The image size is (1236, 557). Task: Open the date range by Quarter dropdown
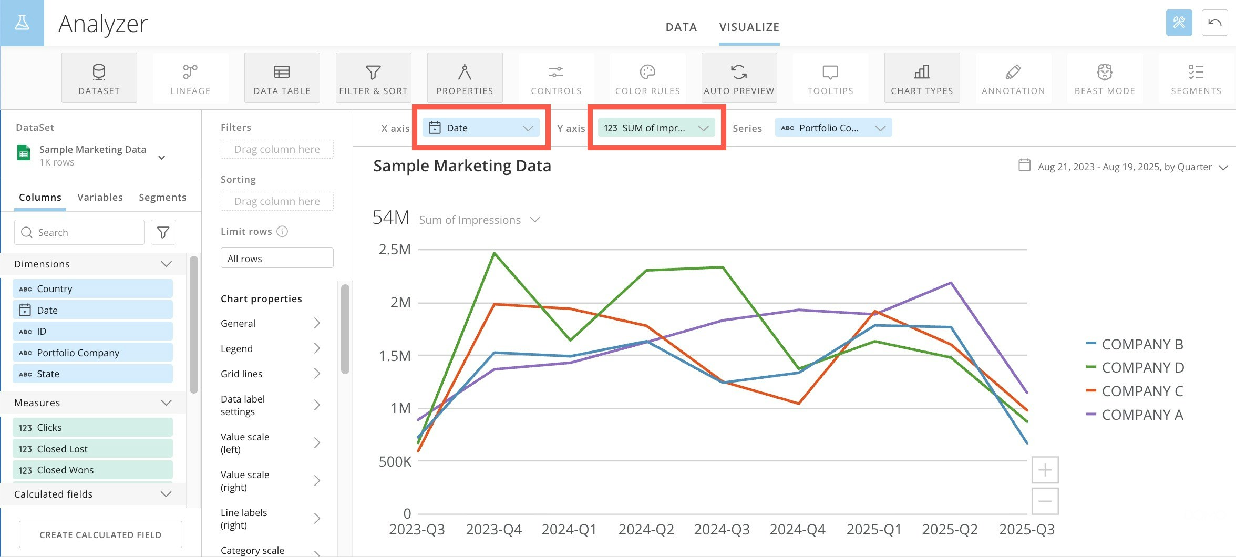click(x=1124, y=167)
